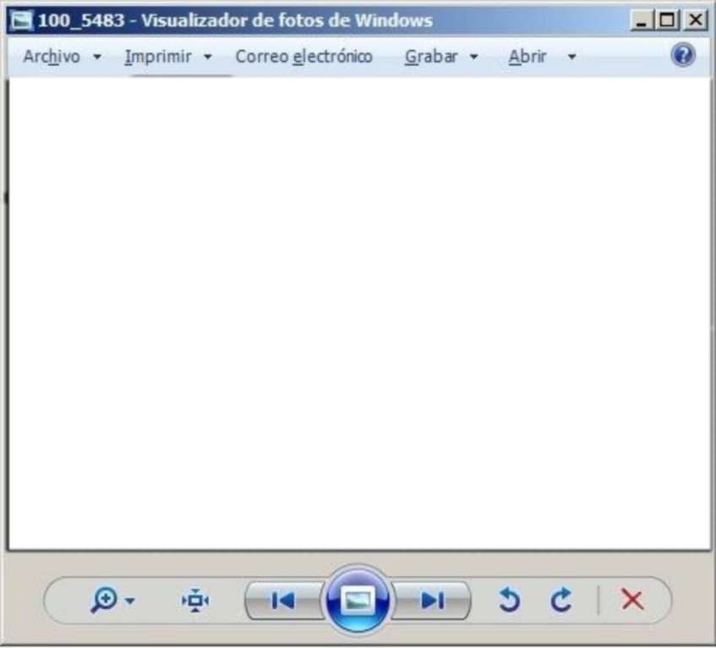The image size is (716, 648).
Task: Open the Abrir menu
Action: click(527, 57)
